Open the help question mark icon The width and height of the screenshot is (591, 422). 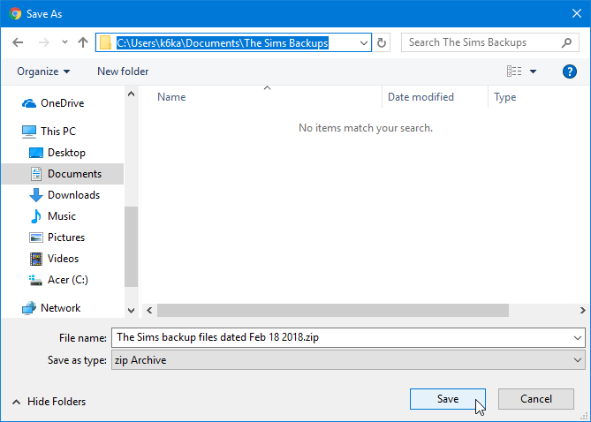point(569,72)
